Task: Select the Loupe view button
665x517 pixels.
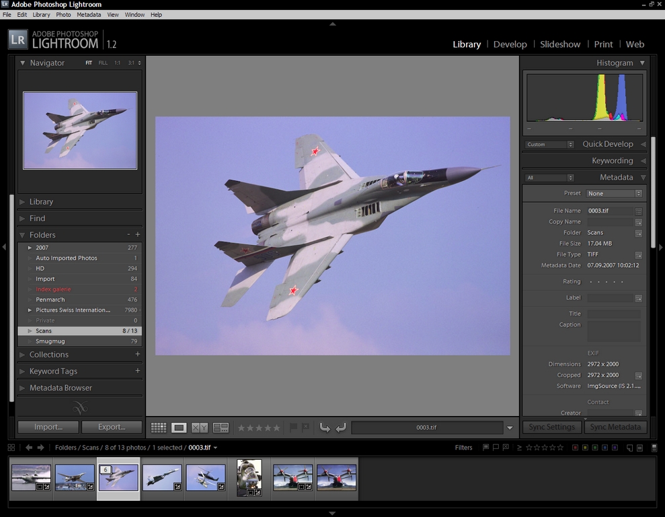Action: [x=179, y=427]
